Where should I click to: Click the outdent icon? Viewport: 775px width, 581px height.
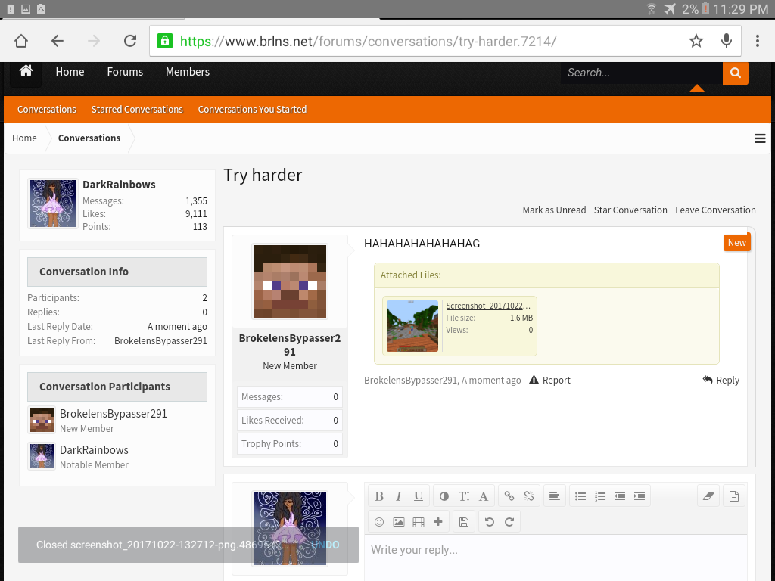coord(620,496)
